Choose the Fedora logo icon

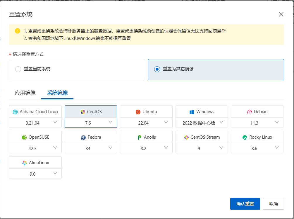pyautogui.click(x=83, y=137)
